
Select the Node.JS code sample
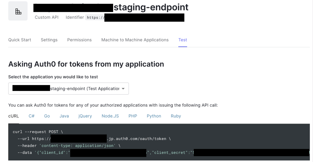[x=110, y=116]
